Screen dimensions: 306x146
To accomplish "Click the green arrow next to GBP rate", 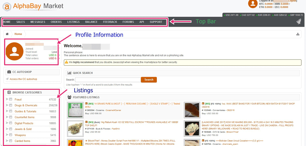I will click(290, 15).
